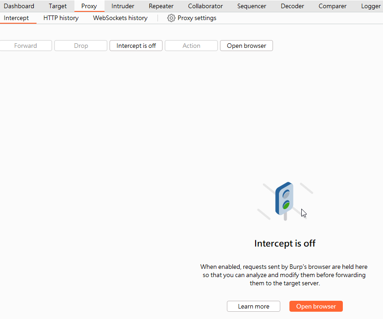383x319 pixels.
Task: Click the Intercept is off heading
Action: point(285,243)
